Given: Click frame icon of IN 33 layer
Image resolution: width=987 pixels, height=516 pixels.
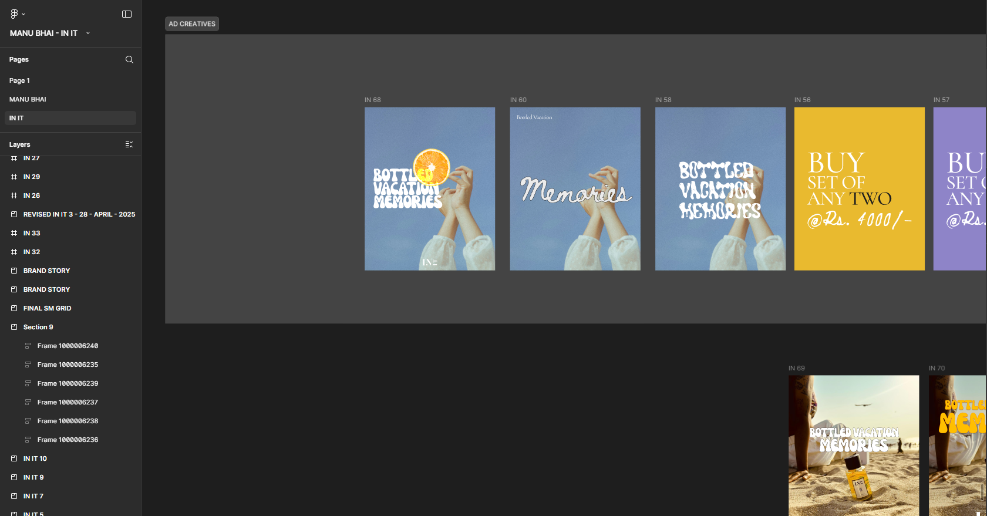Looking at the screenshot, I should pyautogui.click(x=14, y=233).
